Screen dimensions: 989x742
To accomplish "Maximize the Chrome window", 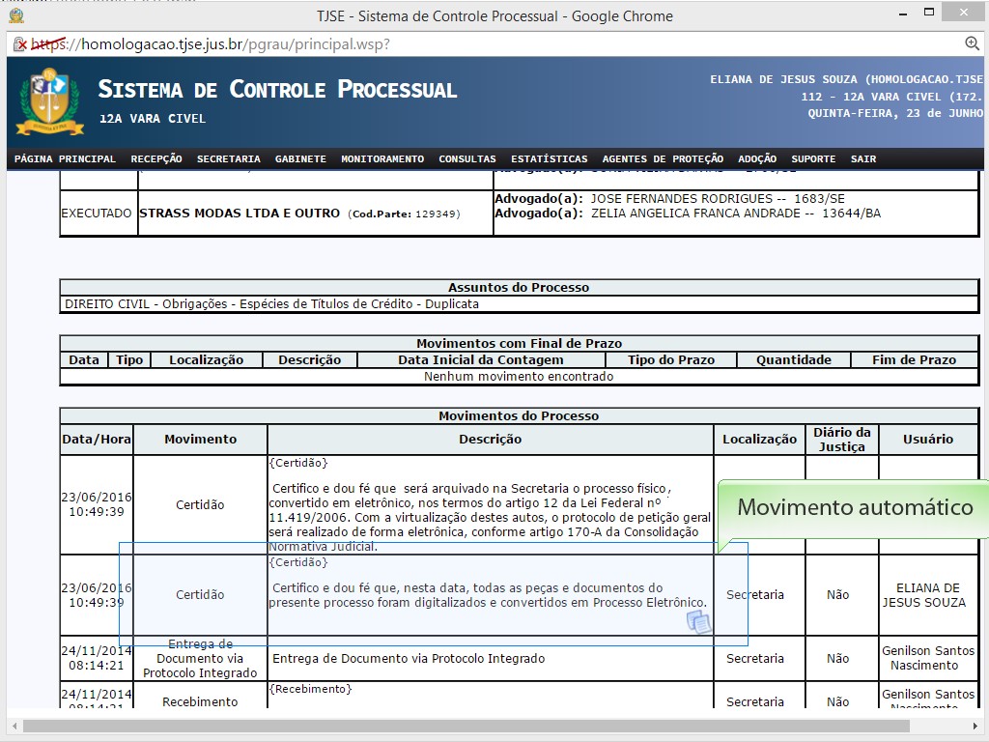I will tap(928, 13).
